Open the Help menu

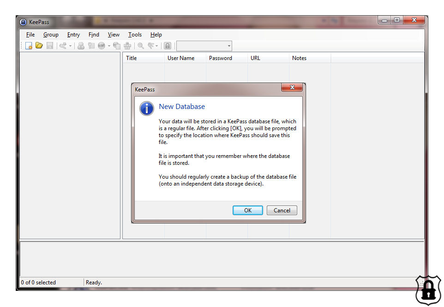pos(156,35)
